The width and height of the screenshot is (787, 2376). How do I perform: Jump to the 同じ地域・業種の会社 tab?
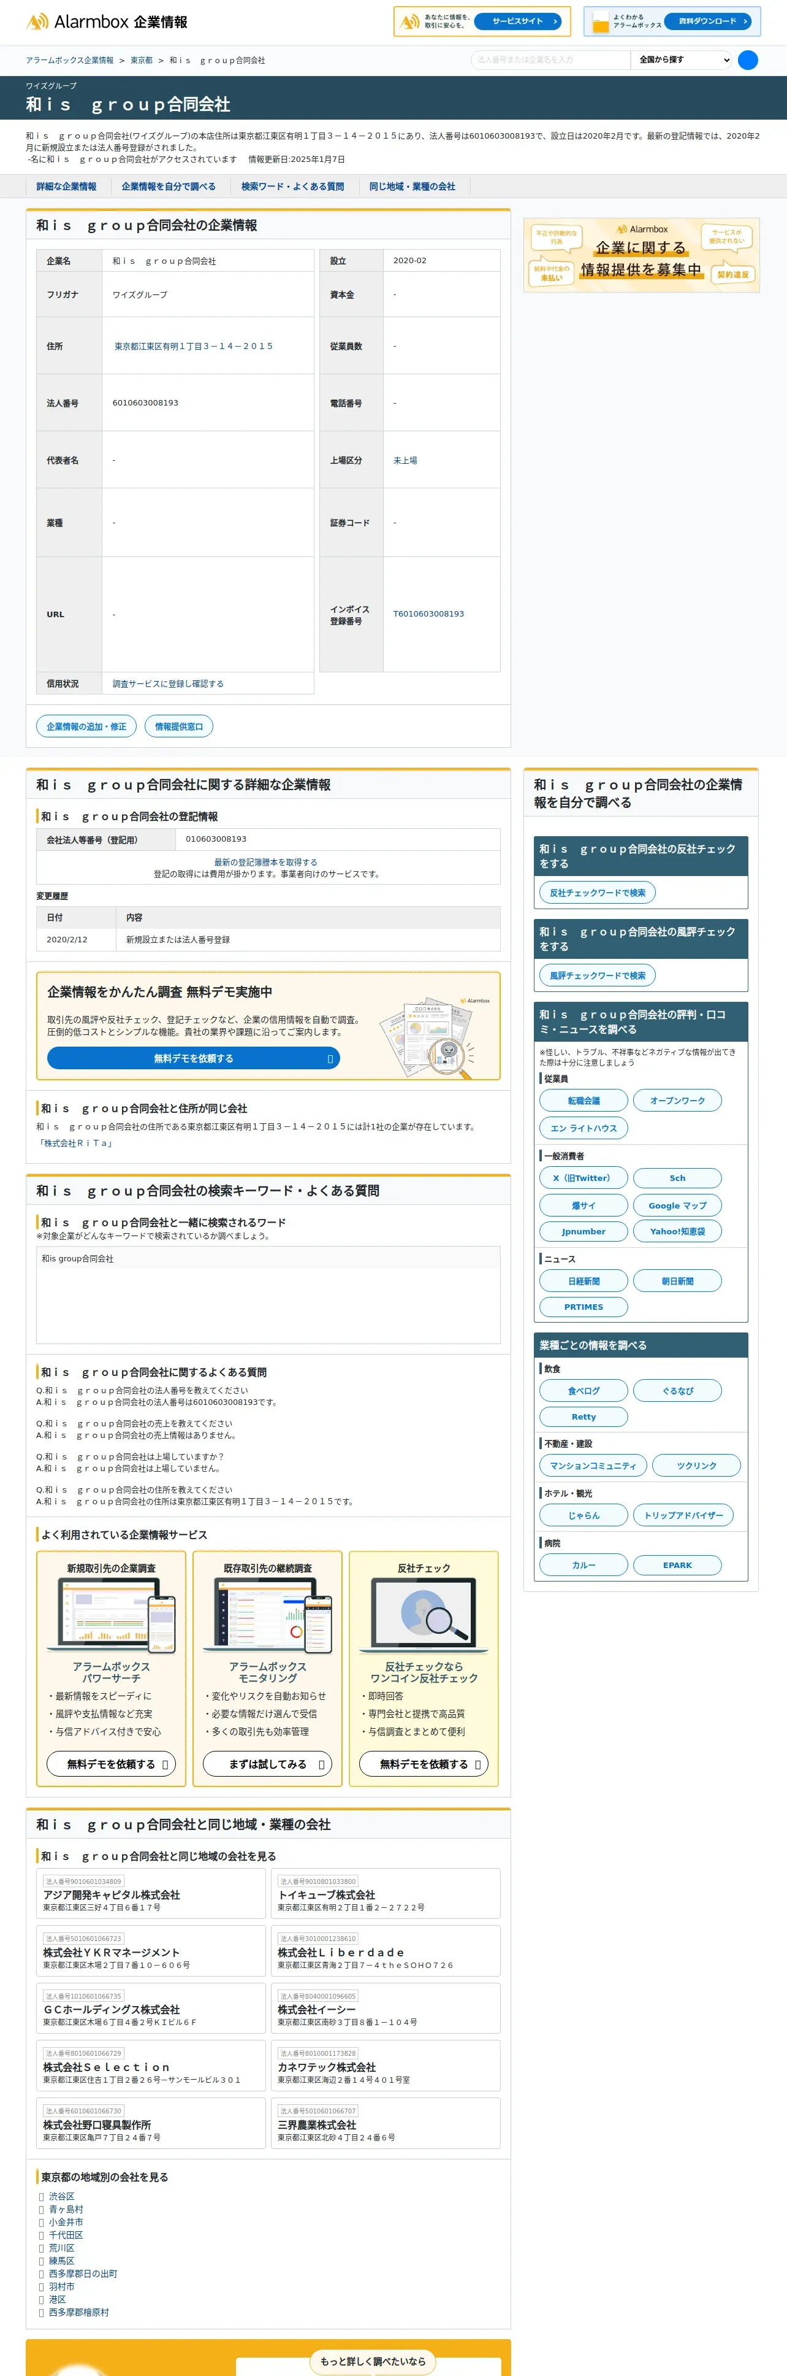[412, 186]
